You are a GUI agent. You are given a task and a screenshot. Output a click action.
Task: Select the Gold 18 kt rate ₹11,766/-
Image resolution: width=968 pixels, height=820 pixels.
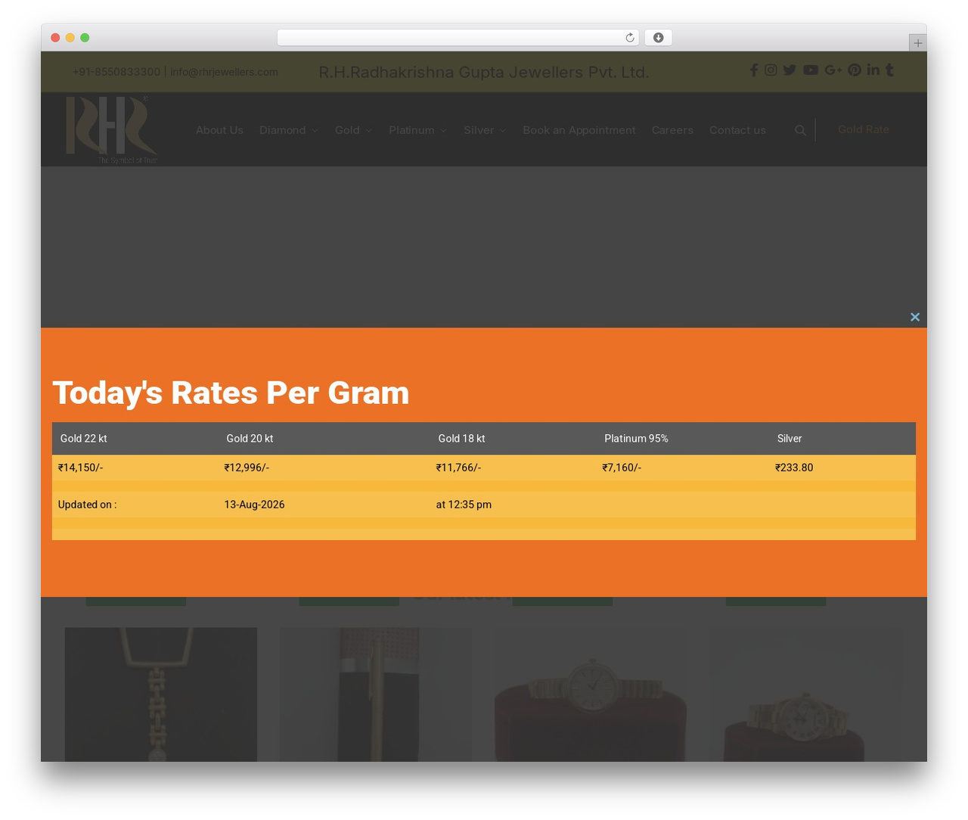pos(458,467)
